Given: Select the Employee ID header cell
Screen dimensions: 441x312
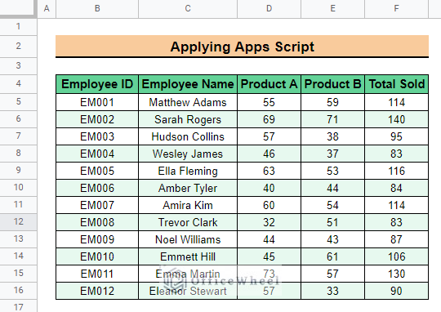Looking at the screenshot, I should pyautogui.click(x=97, y=84).
